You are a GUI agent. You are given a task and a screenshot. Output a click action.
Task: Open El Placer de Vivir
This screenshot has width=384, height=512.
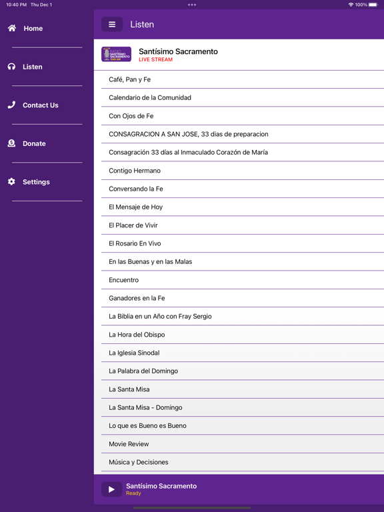243,225
